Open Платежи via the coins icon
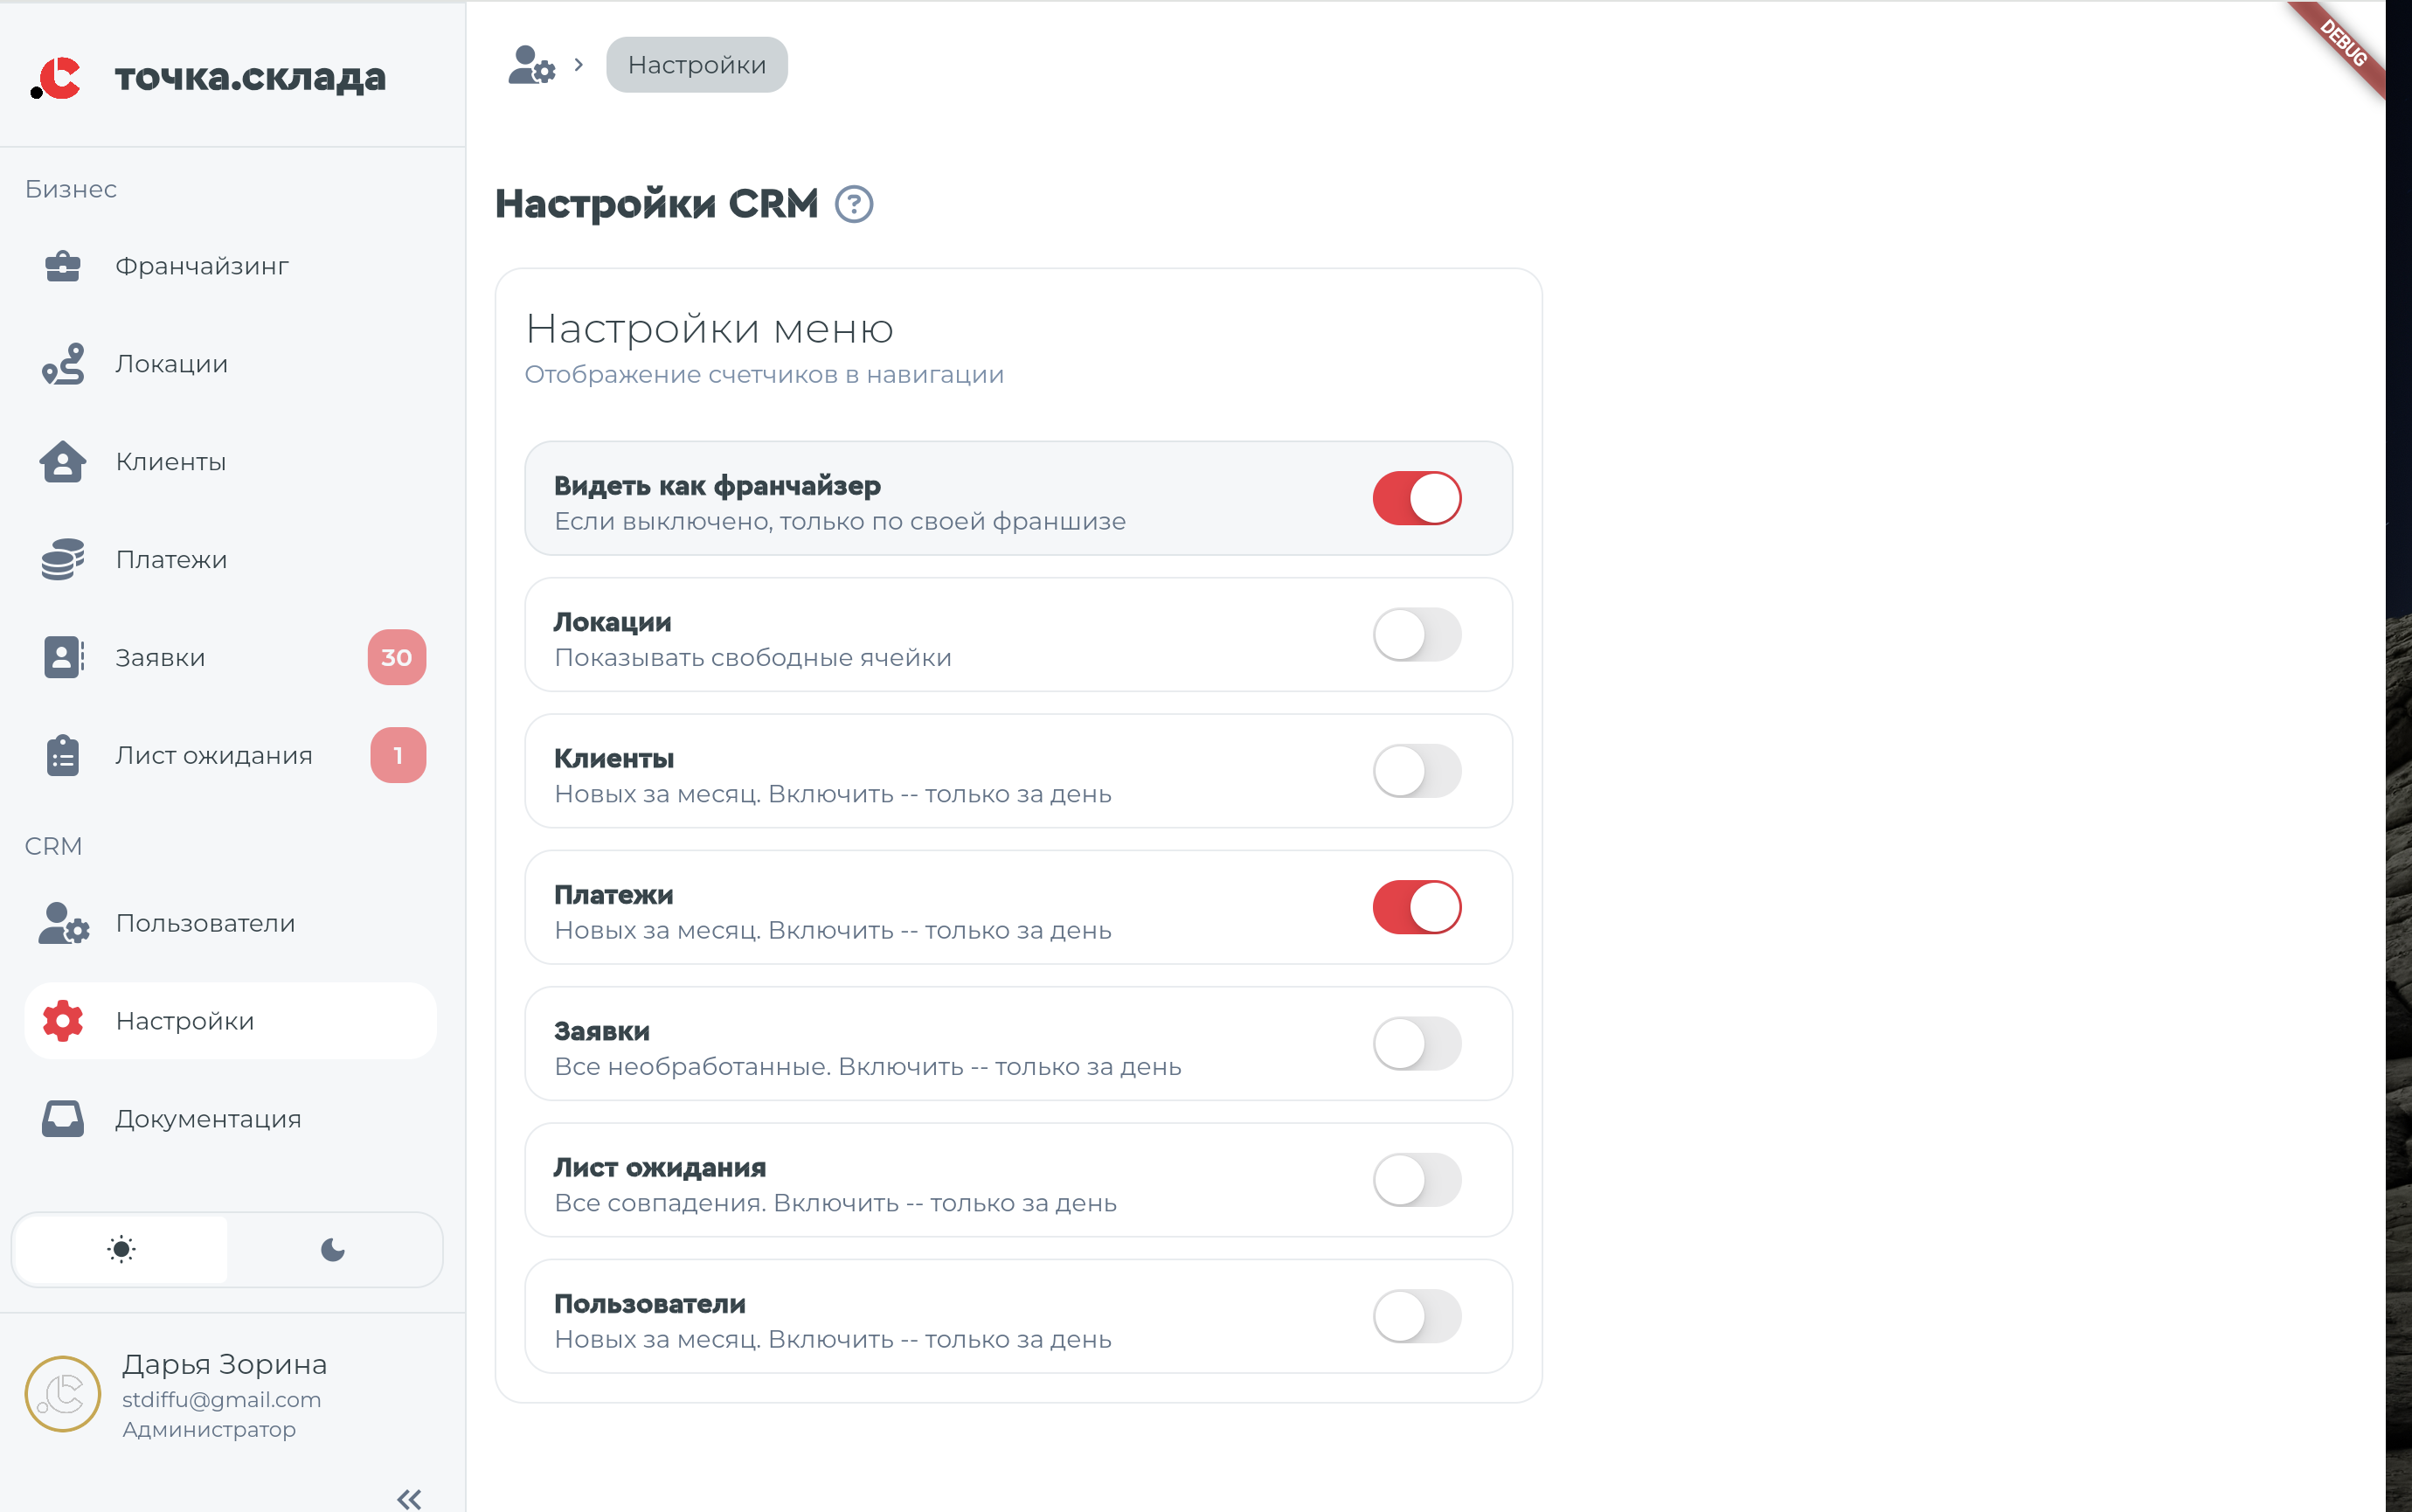Image resolution: width=2412 pixels, height=1512 pixels. point(62,559)
